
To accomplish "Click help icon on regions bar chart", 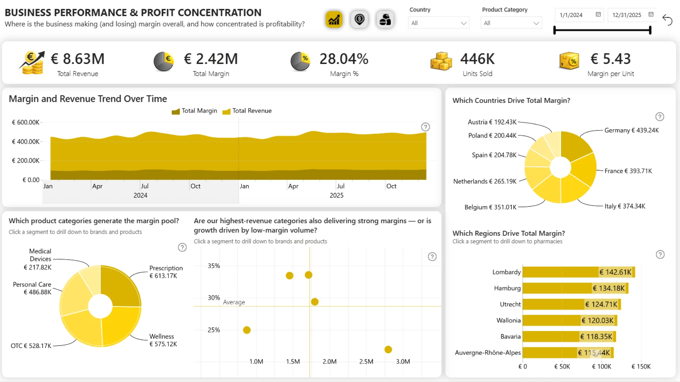I will pos(660,255).
